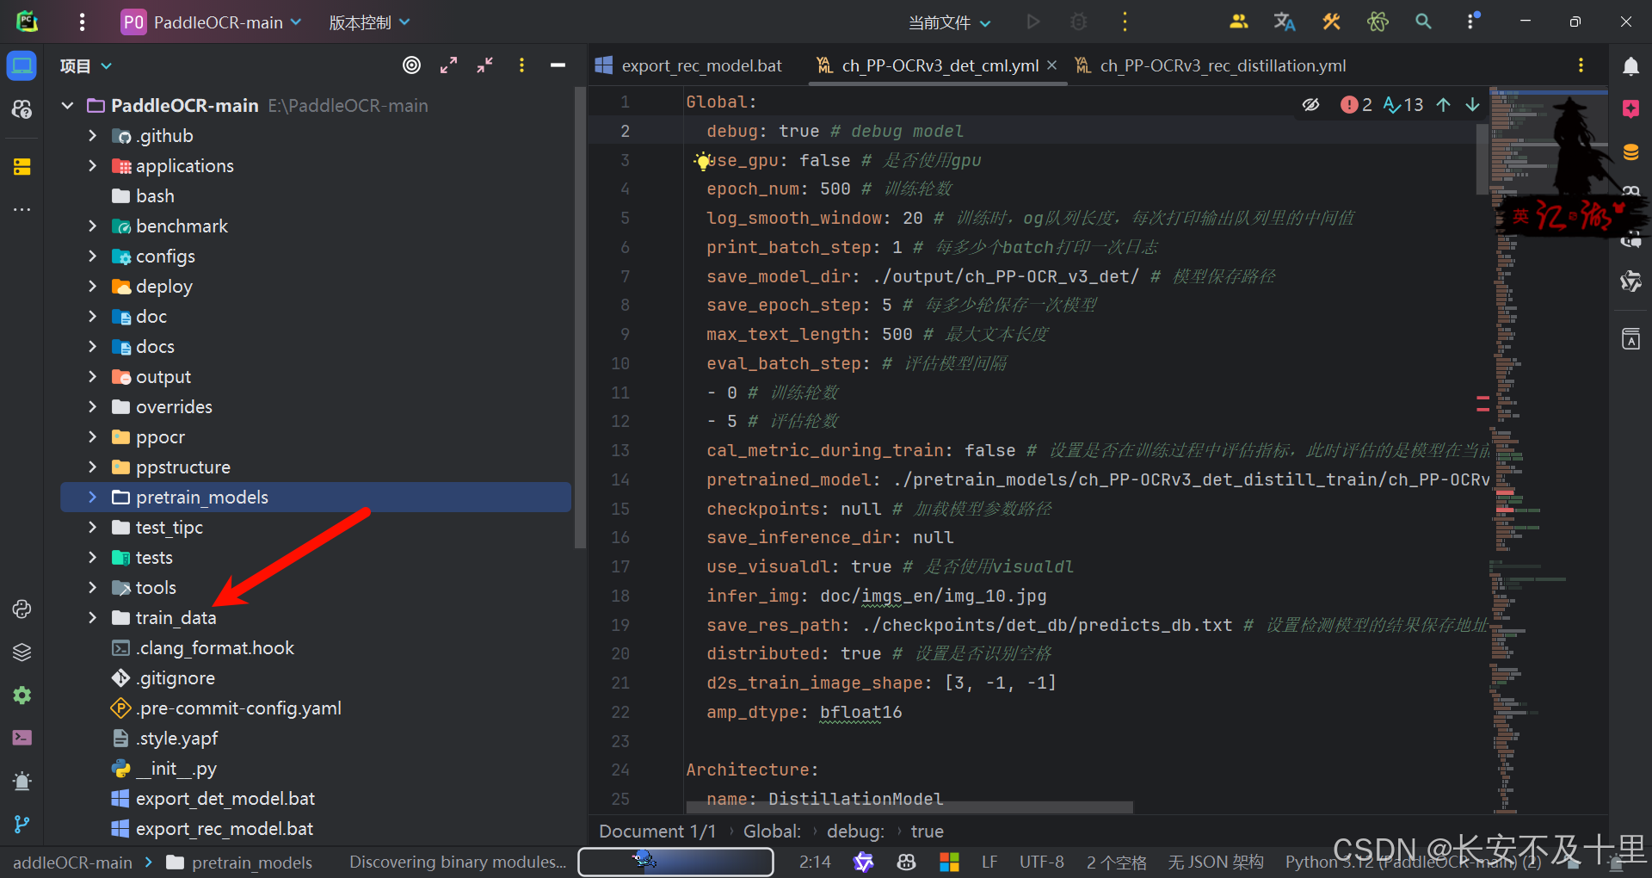Screen dimensions: 1652x878
Task: Click the 无 JSON 架构 schema widget
Action: (1216, 863)
